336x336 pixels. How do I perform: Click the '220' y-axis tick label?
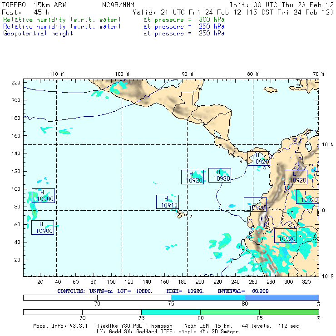pos(15,83)
